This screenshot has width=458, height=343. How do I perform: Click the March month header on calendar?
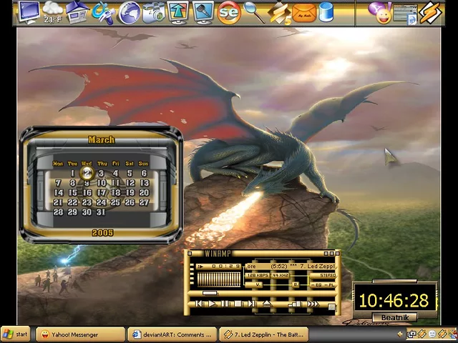pos(102,140)
